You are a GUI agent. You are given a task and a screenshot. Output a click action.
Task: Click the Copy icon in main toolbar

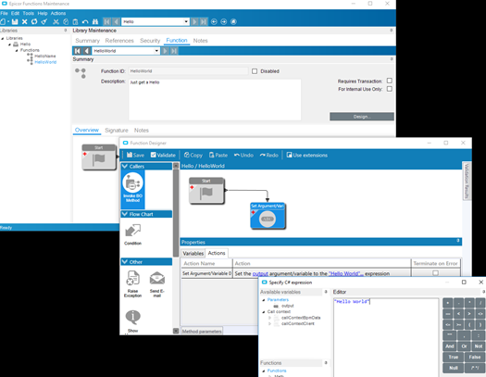pos(66,21)
